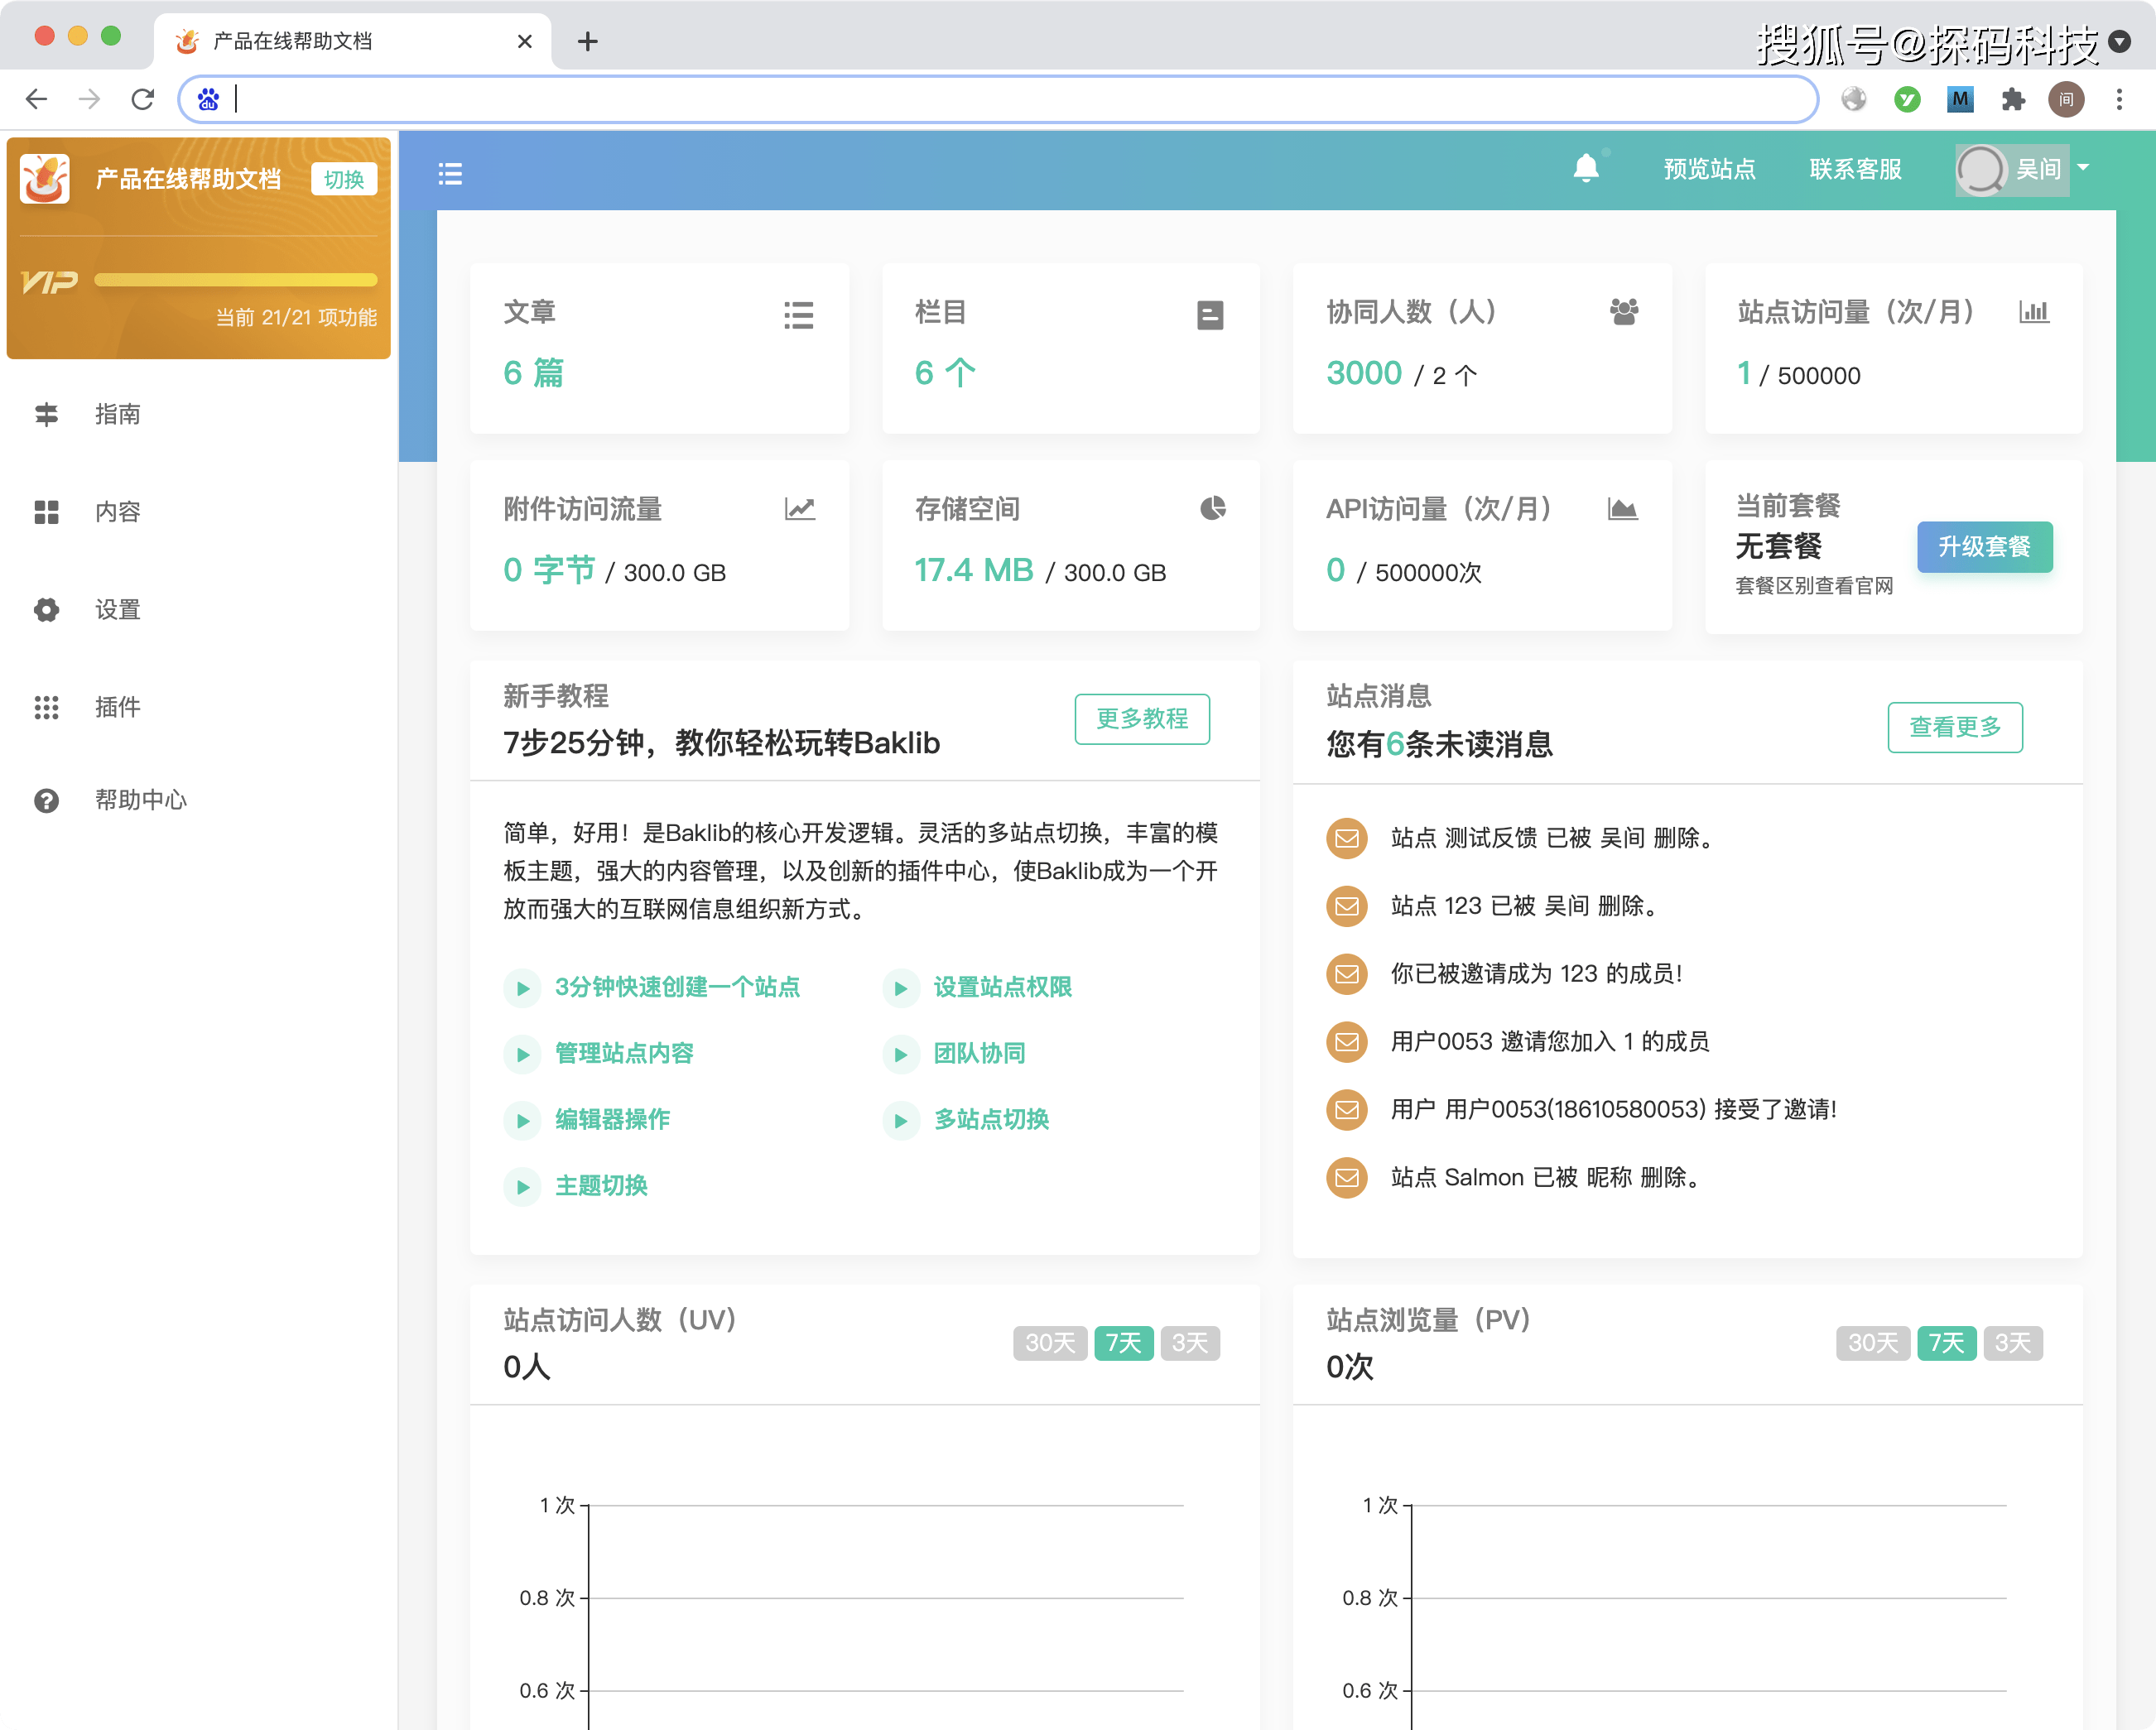Viewport: 2156px width, 1730px height.
Task: Click the VIP feature progress bar
Action: click(x=236, y=280)
